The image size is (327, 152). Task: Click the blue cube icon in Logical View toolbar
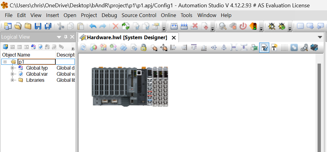tap(5, 47)
